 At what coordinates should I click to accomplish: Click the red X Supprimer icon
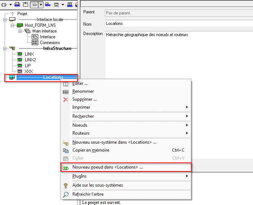pyautogui.click(x=66, y=99)
